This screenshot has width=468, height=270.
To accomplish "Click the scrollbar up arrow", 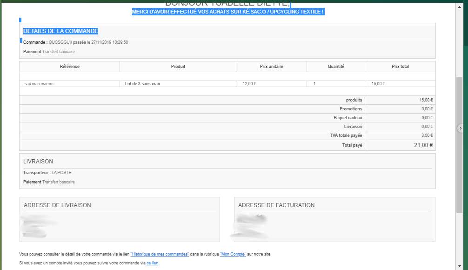I will 459,7.
